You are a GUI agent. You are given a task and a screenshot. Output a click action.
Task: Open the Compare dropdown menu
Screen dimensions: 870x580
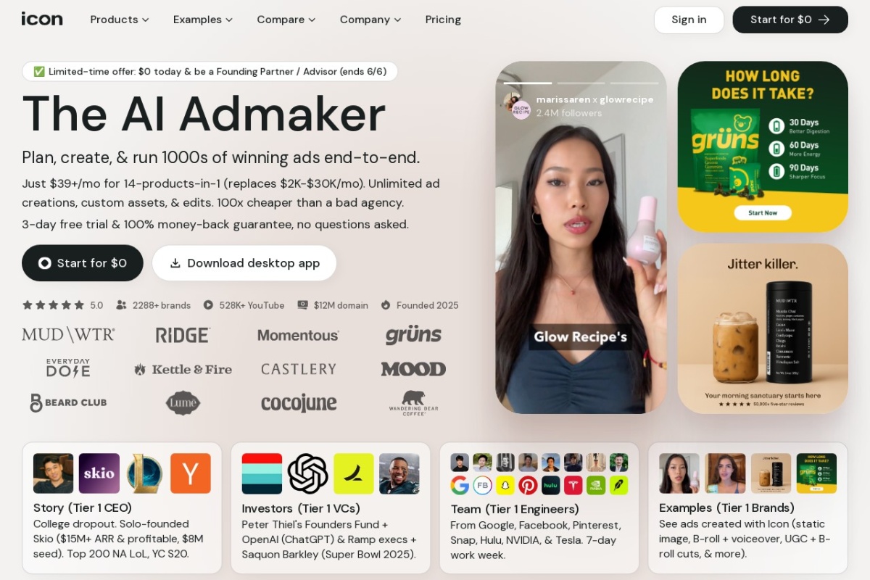[286, 20]
